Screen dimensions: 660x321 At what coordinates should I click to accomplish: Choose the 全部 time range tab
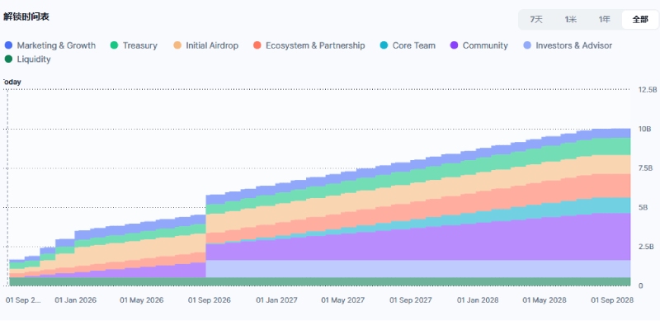click(x=640, y=19)
